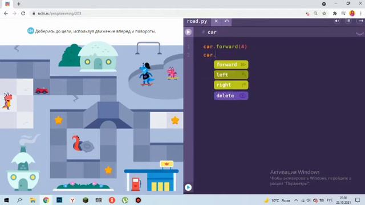Click the car object label in editor header
This screenshot has width=365, height=205.
(212, 32)
